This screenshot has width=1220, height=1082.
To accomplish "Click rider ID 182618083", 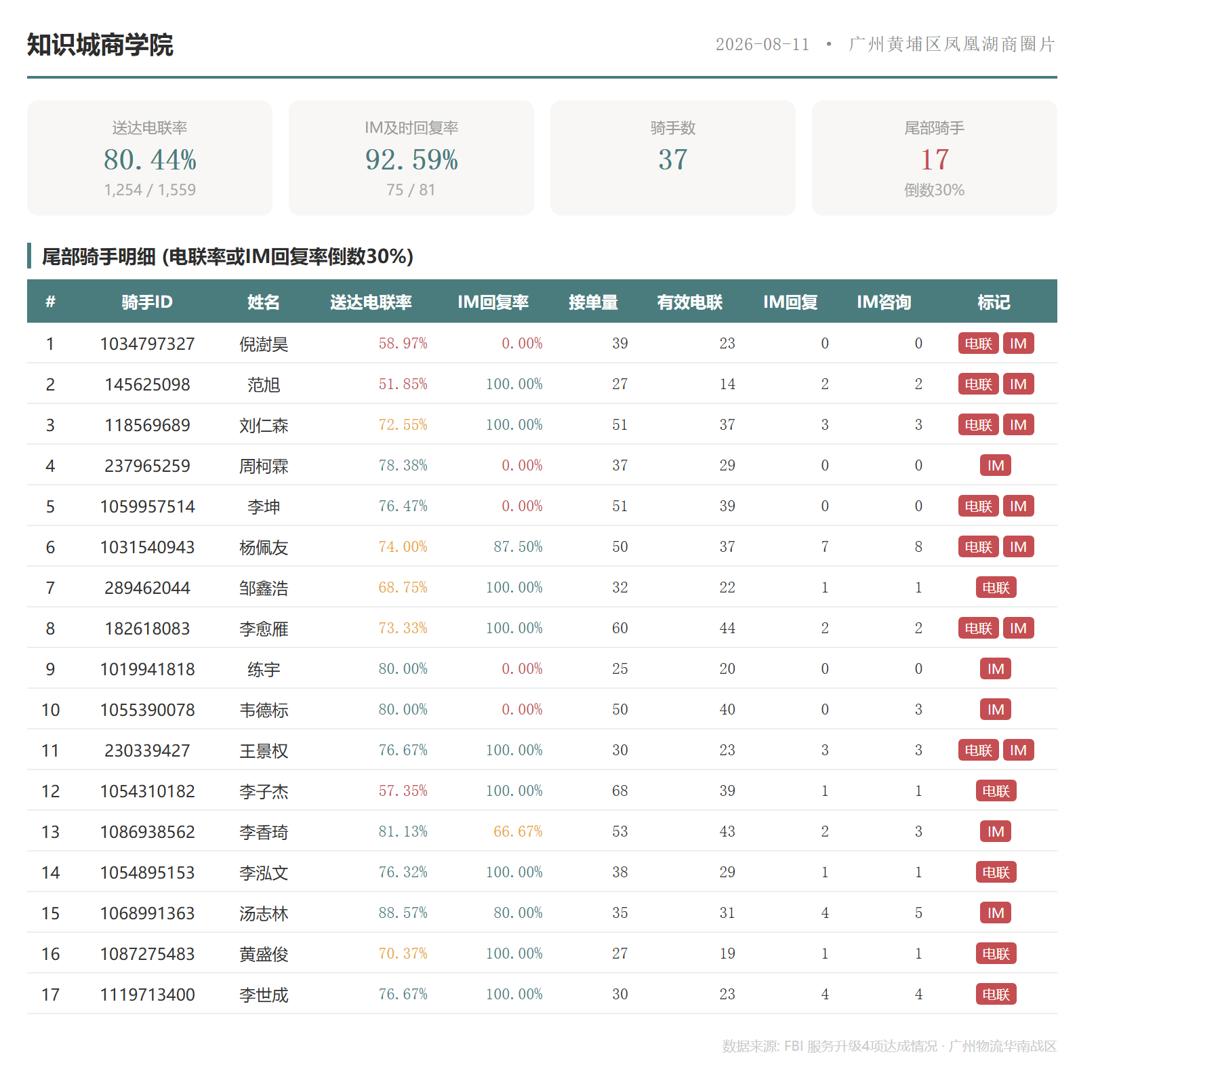I will pos(147,628).
